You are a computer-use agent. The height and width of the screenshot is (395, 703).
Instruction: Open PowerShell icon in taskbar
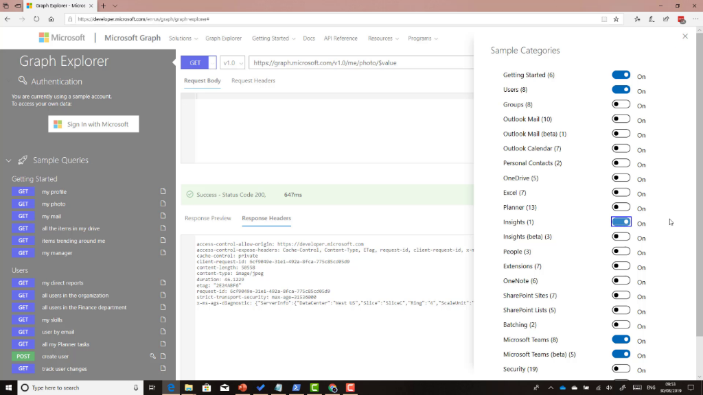297,387
